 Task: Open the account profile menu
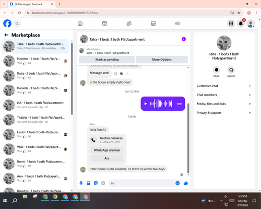[251, 24]
